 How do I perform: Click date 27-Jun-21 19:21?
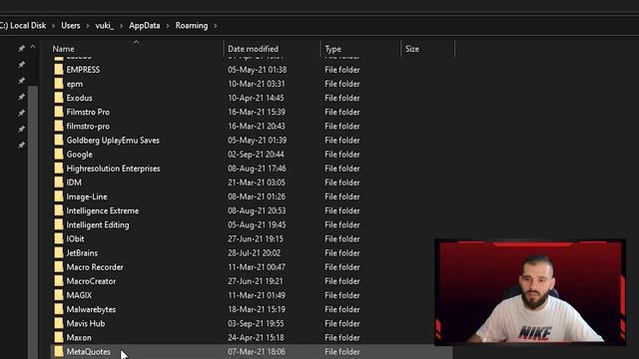pos(256,281)
